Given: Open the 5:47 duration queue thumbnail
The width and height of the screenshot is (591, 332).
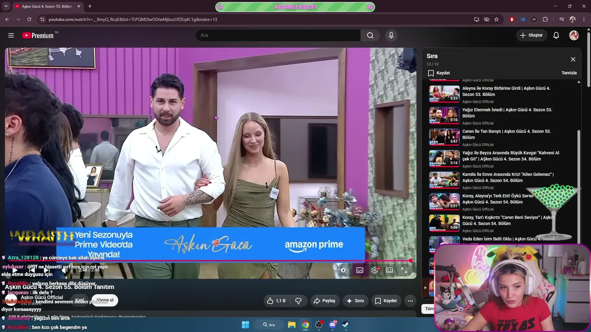Looking at the screenshot, I should pyautogui.click(x=444, y=137).
